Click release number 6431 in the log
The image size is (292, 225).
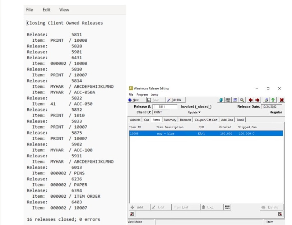pos(77,58)
